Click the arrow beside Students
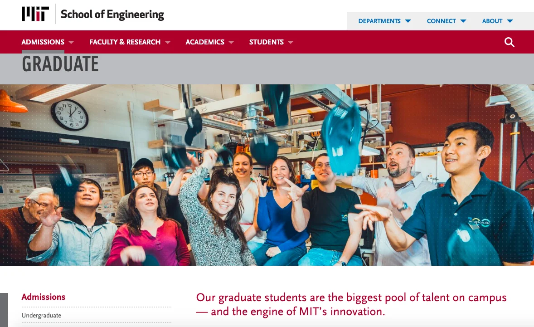 pos(291,42)
